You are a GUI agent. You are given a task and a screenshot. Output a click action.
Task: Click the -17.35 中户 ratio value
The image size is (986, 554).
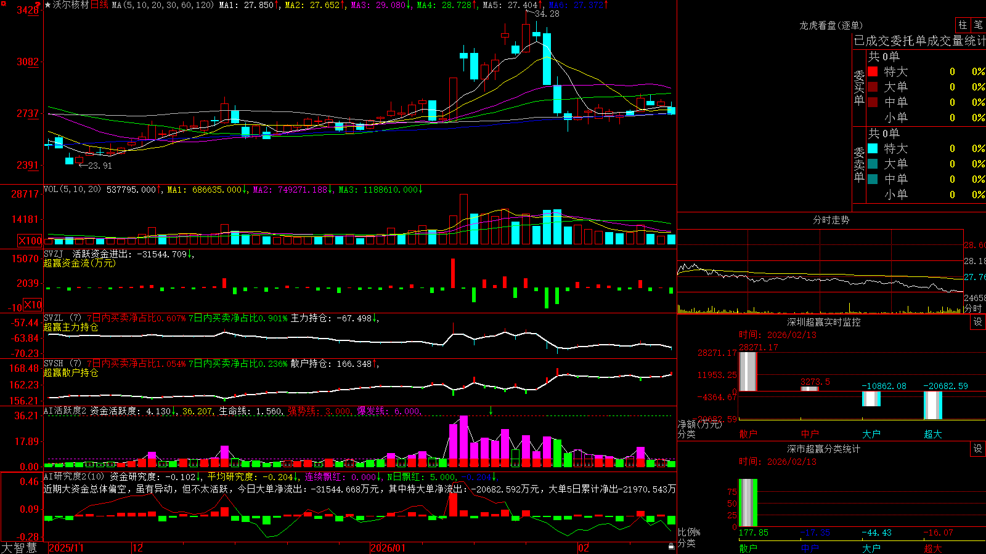click(815, 532)
